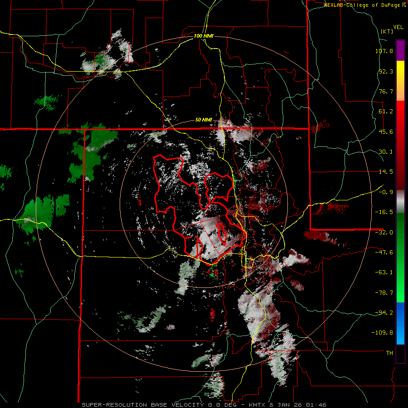This screenshot has width=408, height=408.
Task: Click the -32.0 legend value
Action: coord(384,233)
